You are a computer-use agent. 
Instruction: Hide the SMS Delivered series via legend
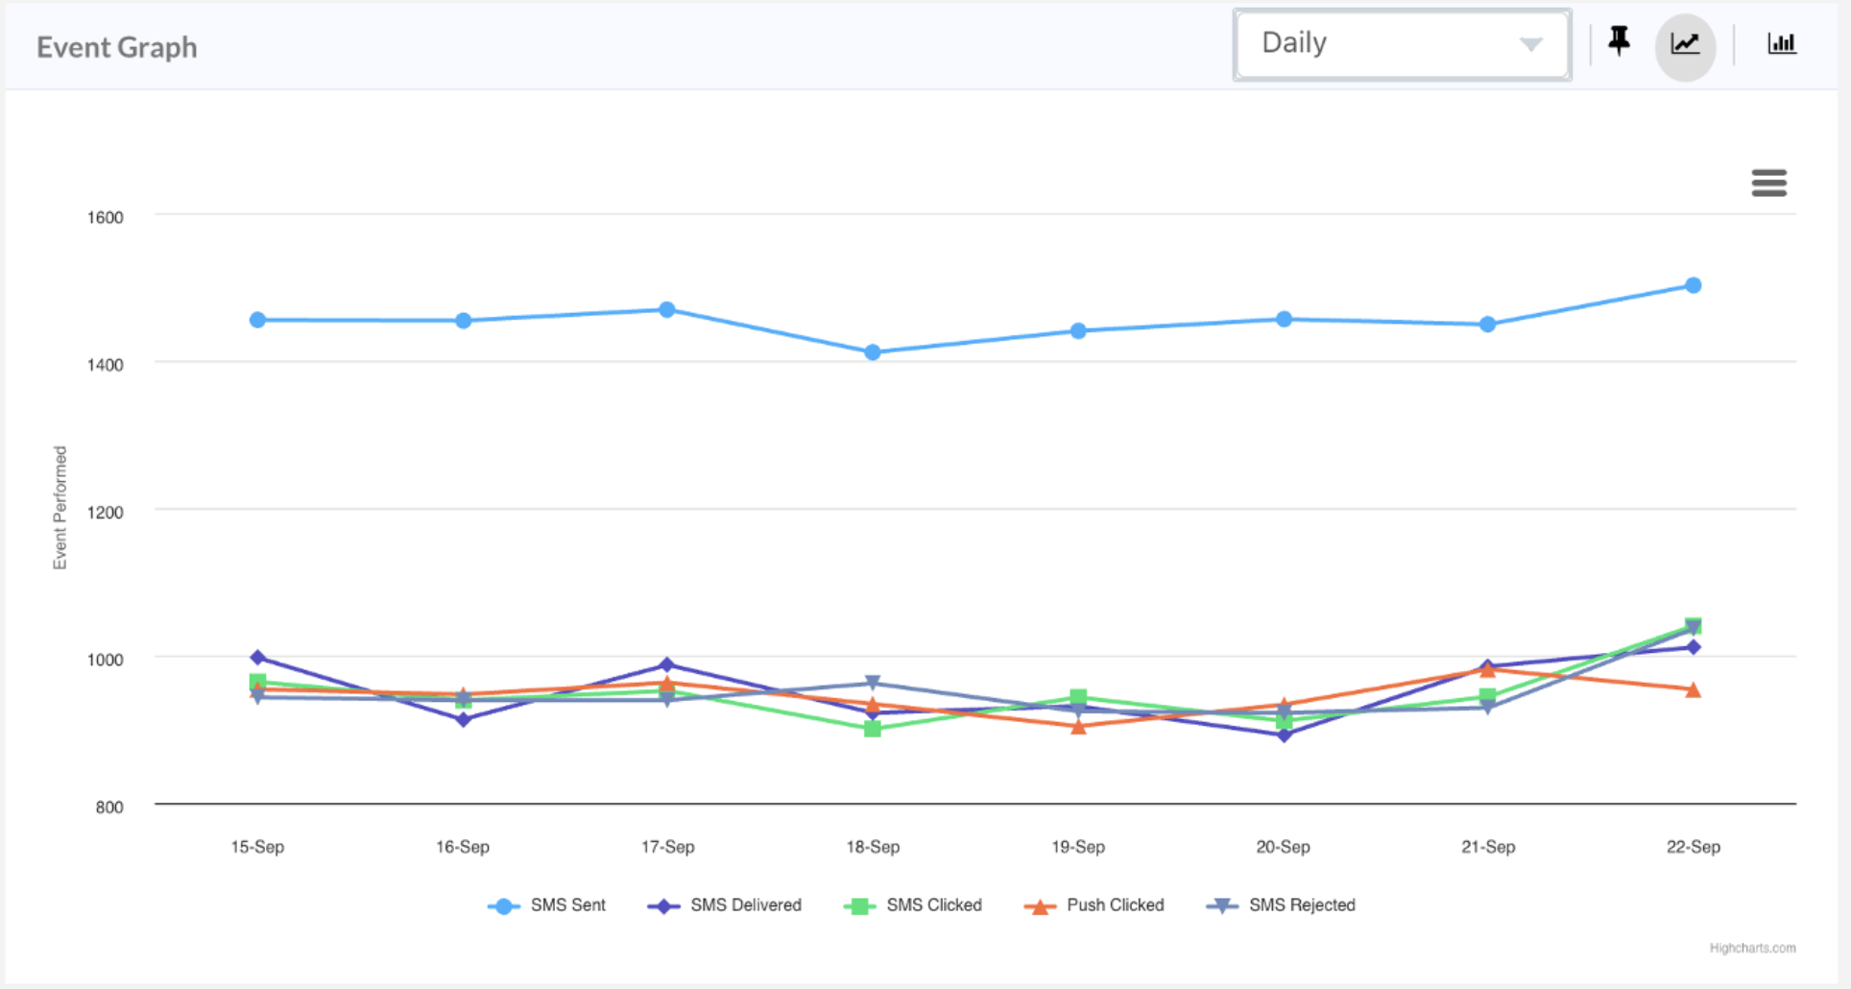pyautogui.click(x=745, y=905)
